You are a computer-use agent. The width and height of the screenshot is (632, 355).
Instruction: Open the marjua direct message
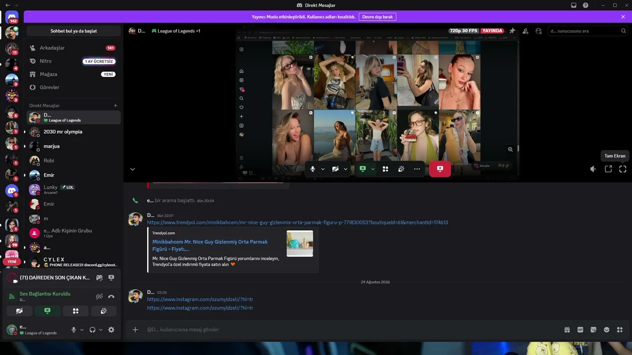coord(74,146)
